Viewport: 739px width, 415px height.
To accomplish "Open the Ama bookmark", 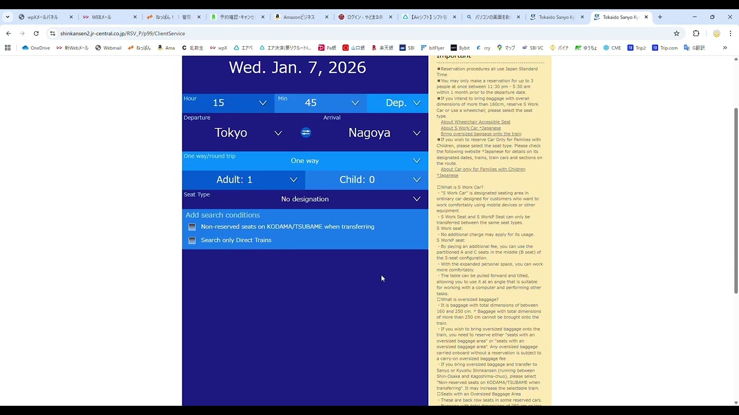I will (x=166, y=48).
